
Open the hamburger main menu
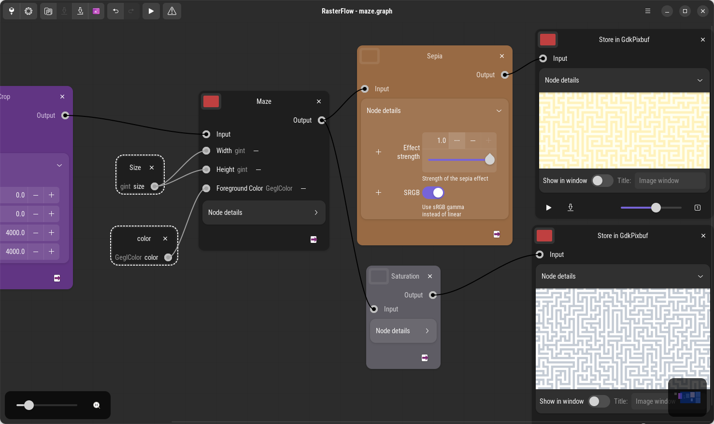pos(648,11)
